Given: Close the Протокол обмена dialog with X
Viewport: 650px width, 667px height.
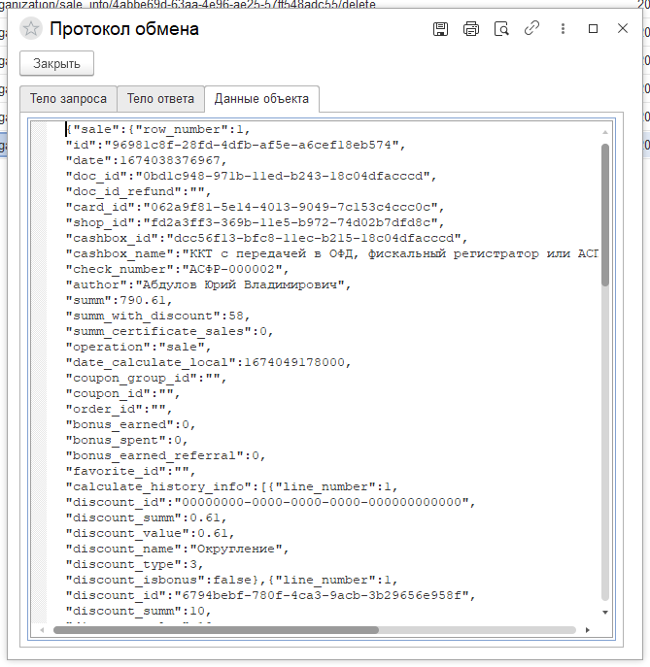Looking at the screenshot, I should 623,28.
